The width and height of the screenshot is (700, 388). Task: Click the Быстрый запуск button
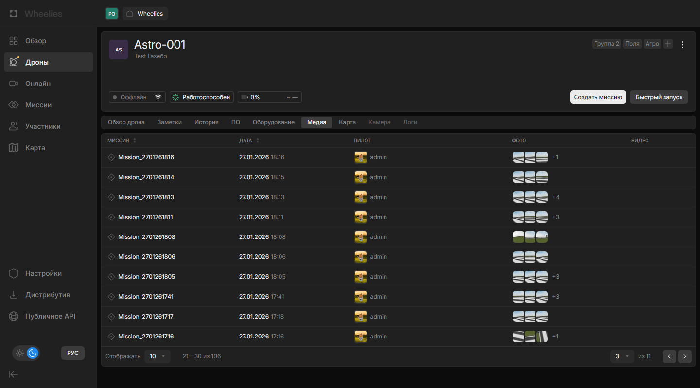(659, 97)
